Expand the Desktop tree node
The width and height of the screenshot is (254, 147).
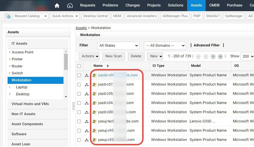point(10,94)
